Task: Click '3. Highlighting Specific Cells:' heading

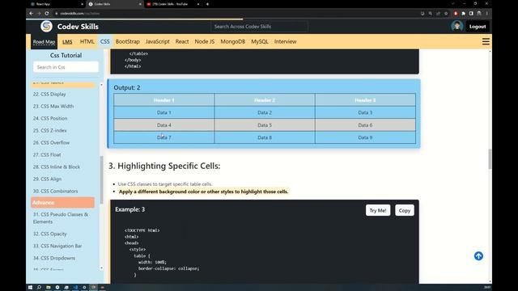Action: [x=164, y=166]
